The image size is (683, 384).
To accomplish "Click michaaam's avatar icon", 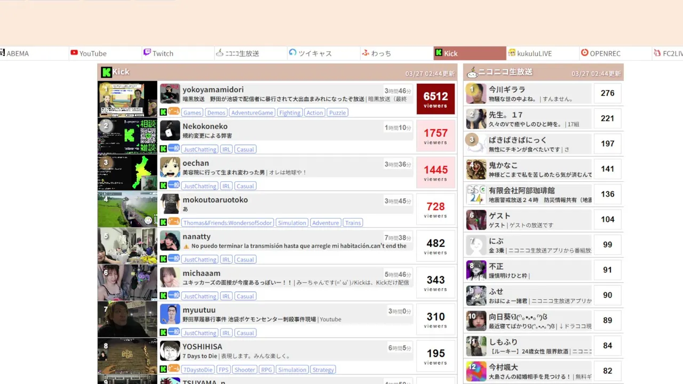I will pyautogui.click(x=170, y=277).
